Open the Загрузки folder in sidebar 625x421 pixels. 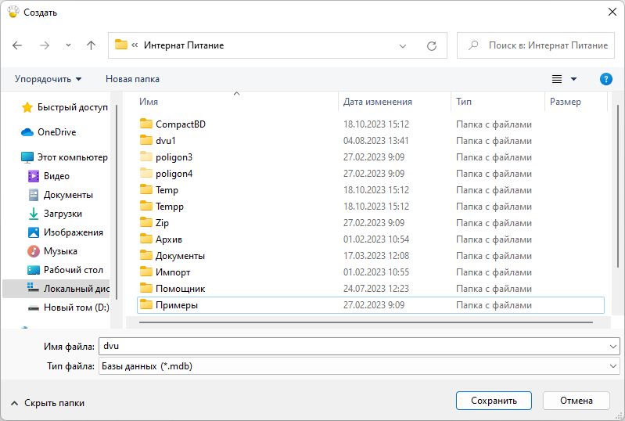click(63, 214)
